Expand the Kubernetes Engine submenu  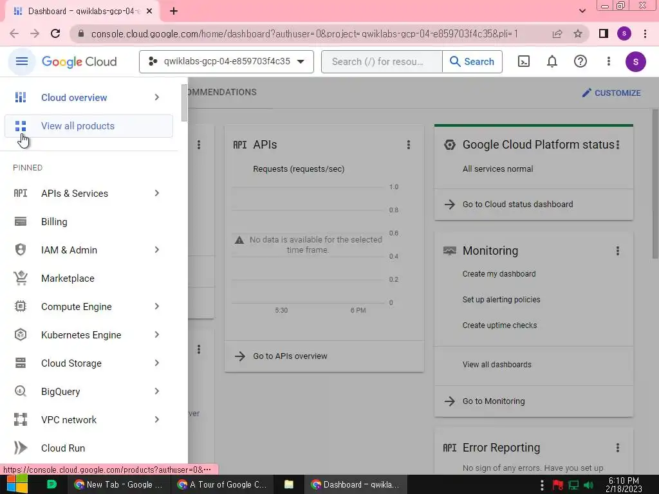coord(157,334)
